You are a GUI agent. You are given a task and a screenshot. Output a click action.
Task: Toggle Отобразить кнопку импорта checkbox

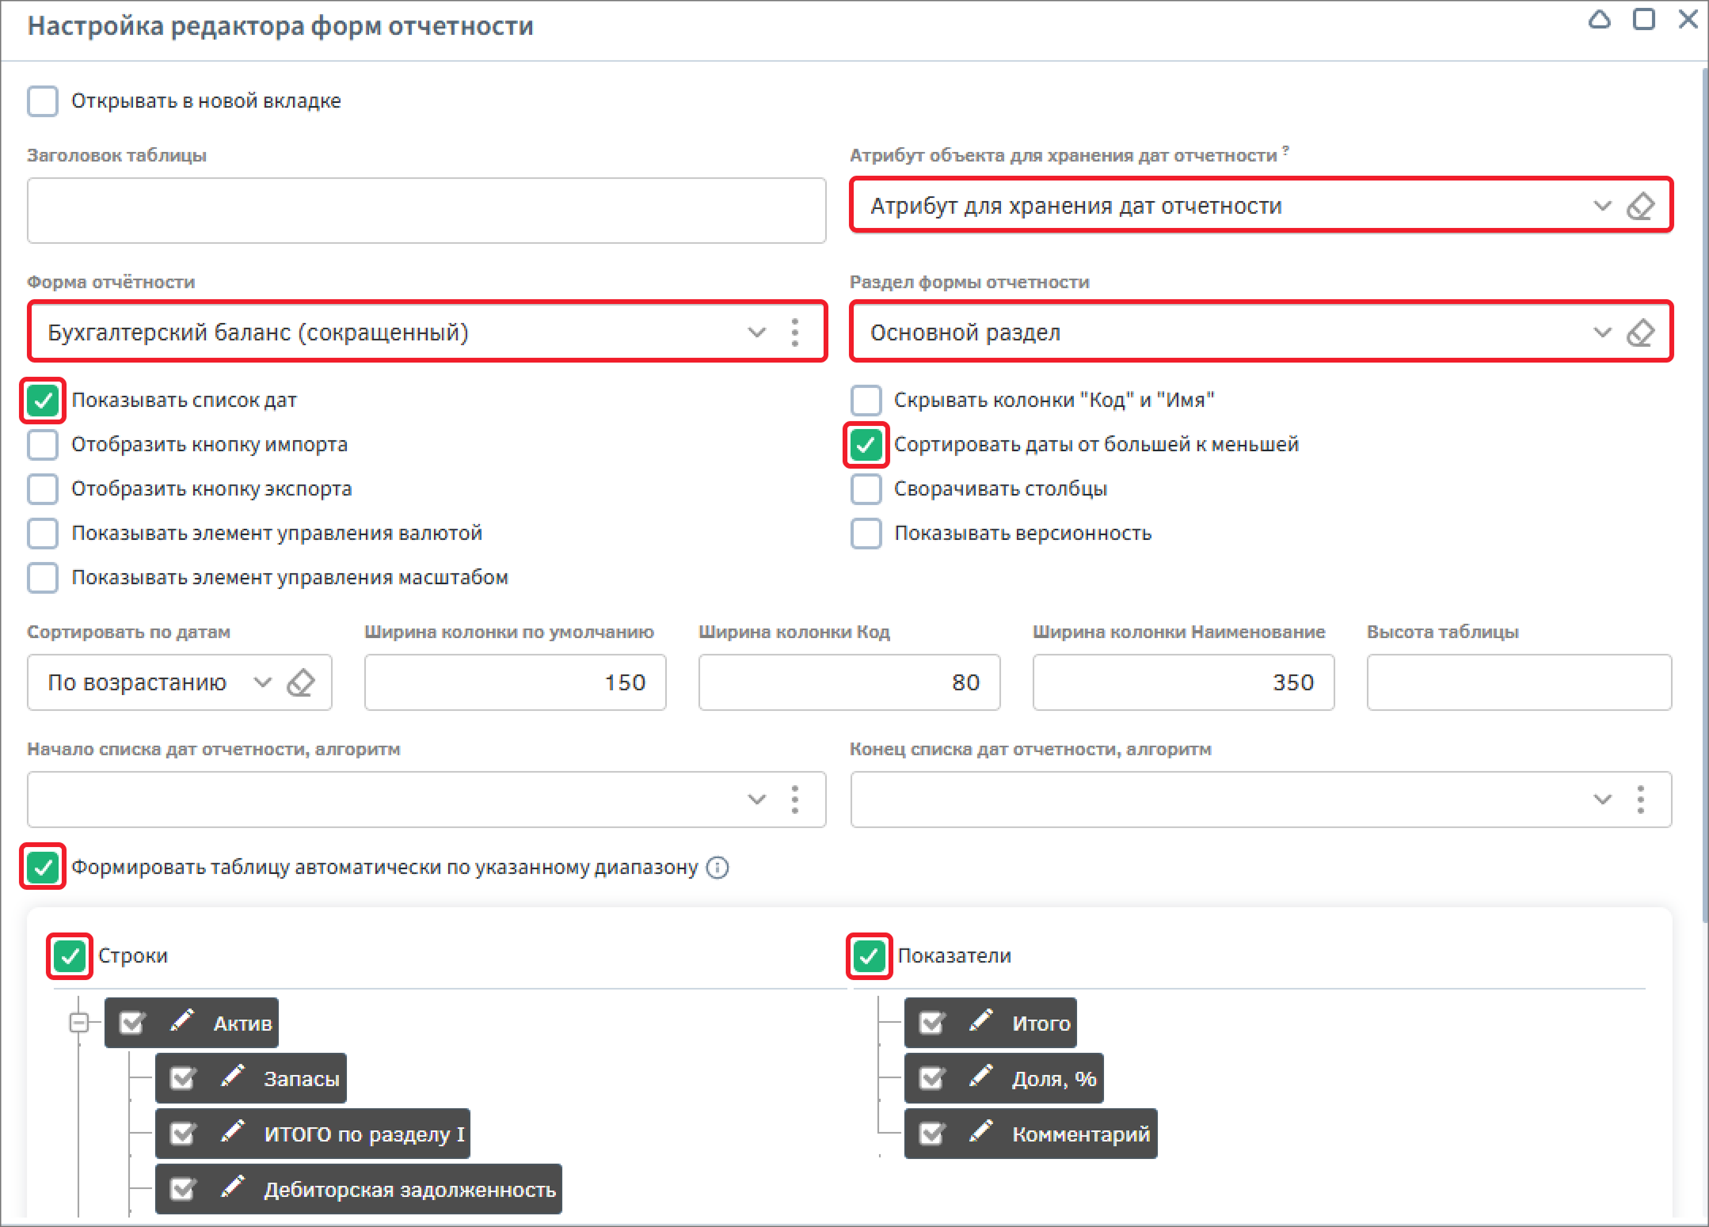[x=43, y=445]
